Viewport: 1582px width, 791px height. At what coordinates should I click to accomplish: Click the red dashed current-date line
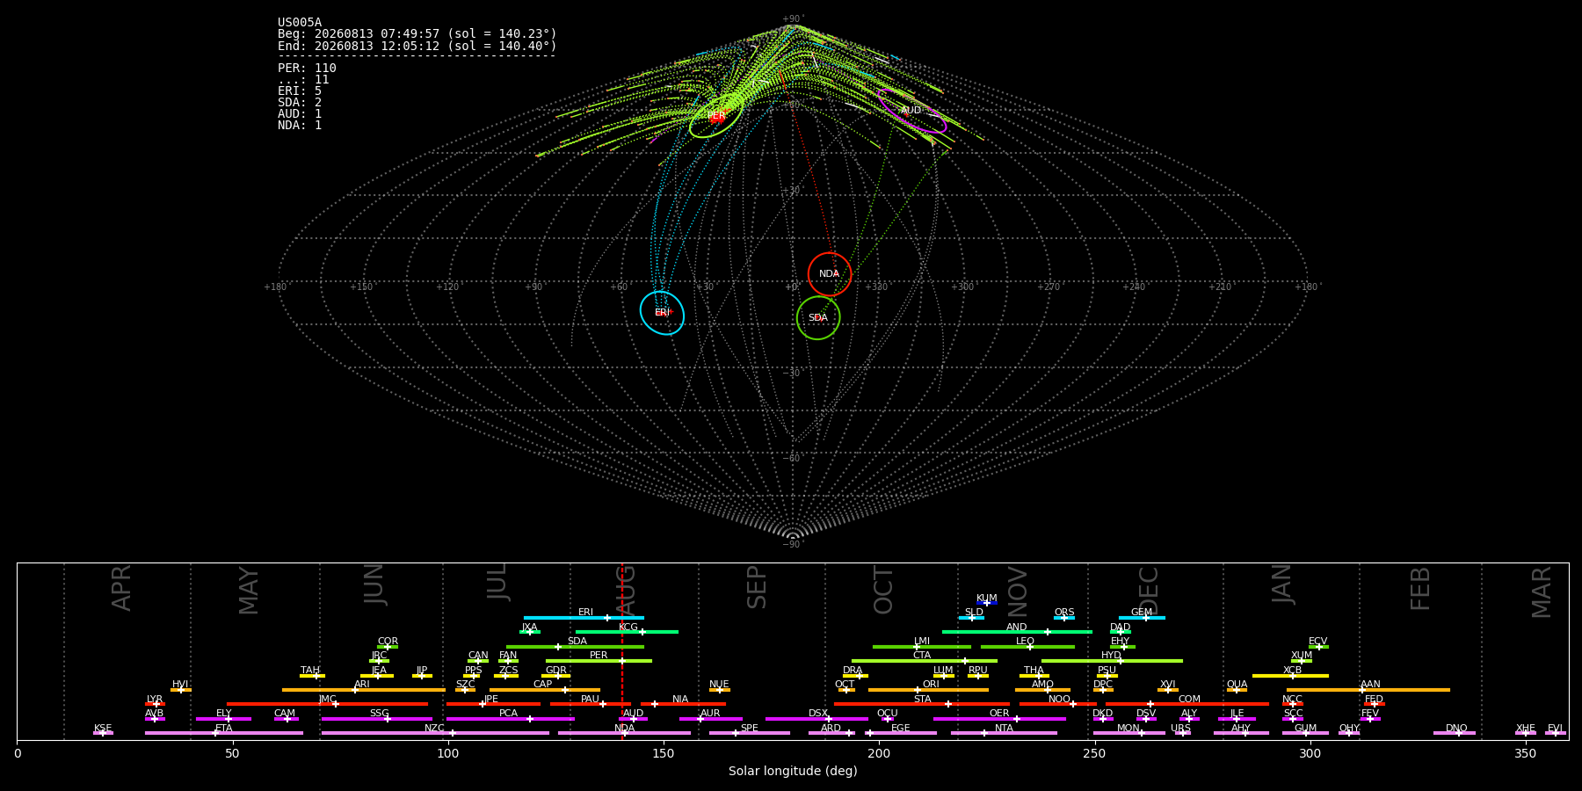tap(622, 651)
